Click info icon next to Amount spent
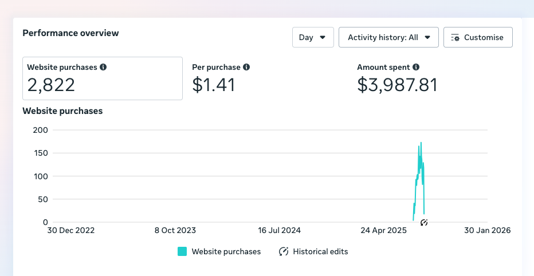 click(x=416, y=67)
